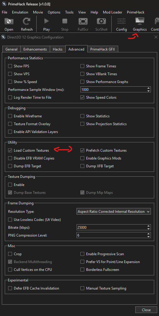This screenshot has height=316, width=159.
Task: Click the FullScr toolbar icon
Action: 83,21
